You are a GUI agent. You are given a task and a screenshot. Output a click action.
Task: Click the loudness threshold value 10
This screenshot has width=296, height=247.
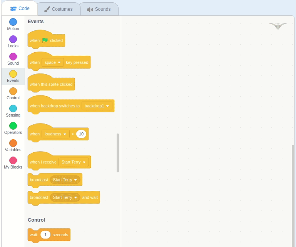click(81, 134)
